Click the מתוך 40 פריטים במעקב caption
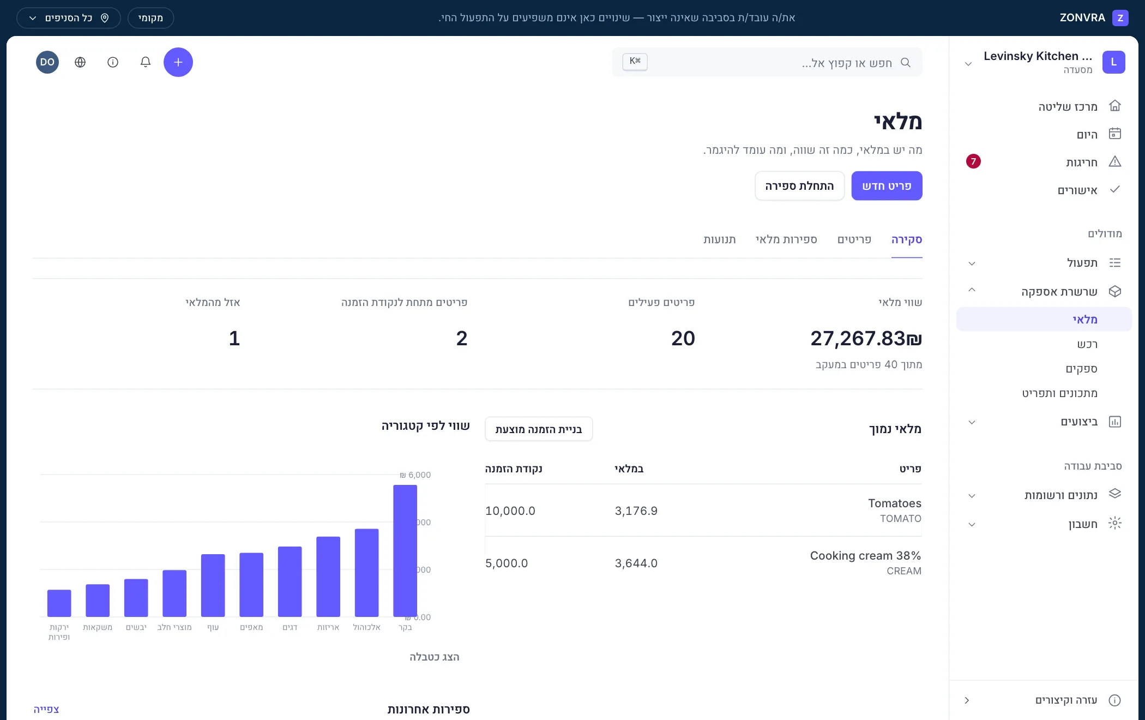Screen dimensions: 1145x720 [x=869, y=364]
